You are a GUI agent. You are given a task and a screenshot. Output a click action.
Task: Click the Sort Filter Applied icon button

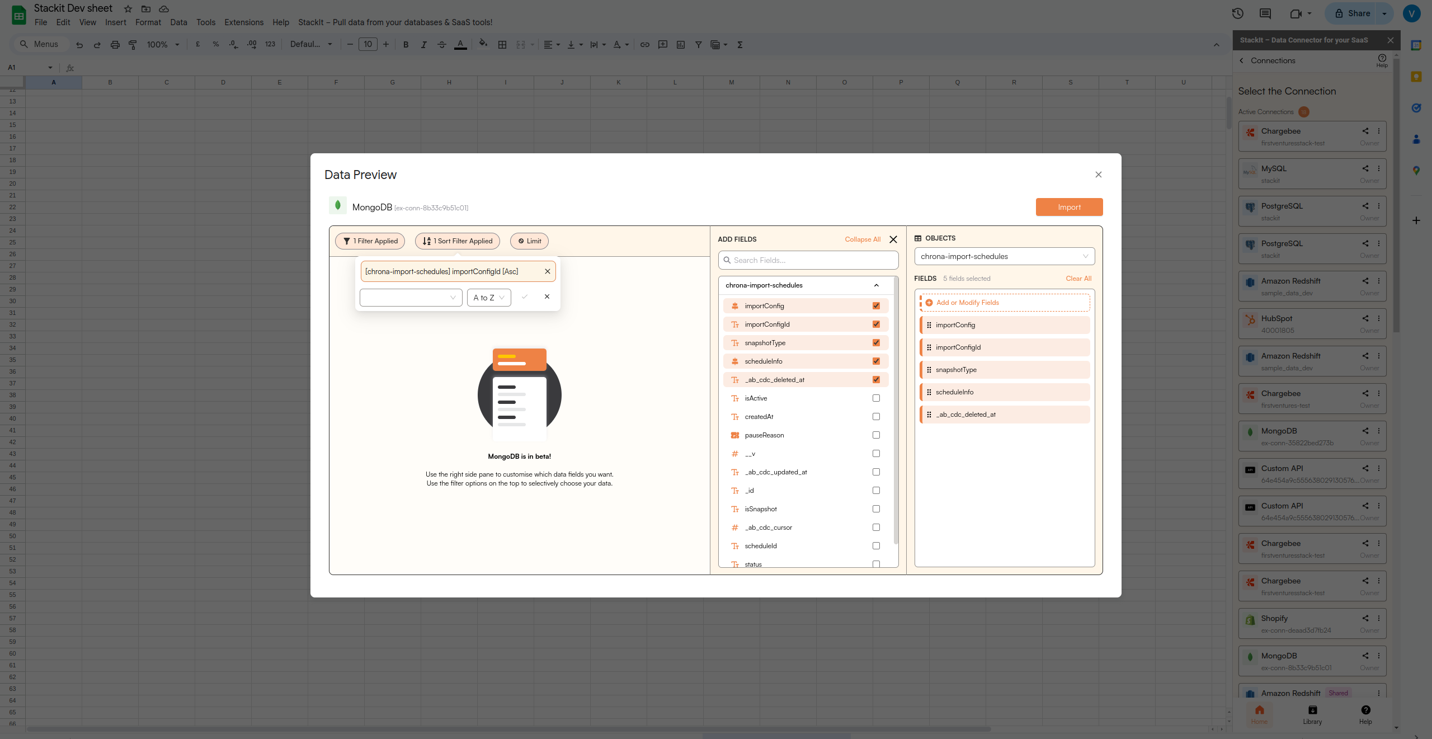coord(457,241)
